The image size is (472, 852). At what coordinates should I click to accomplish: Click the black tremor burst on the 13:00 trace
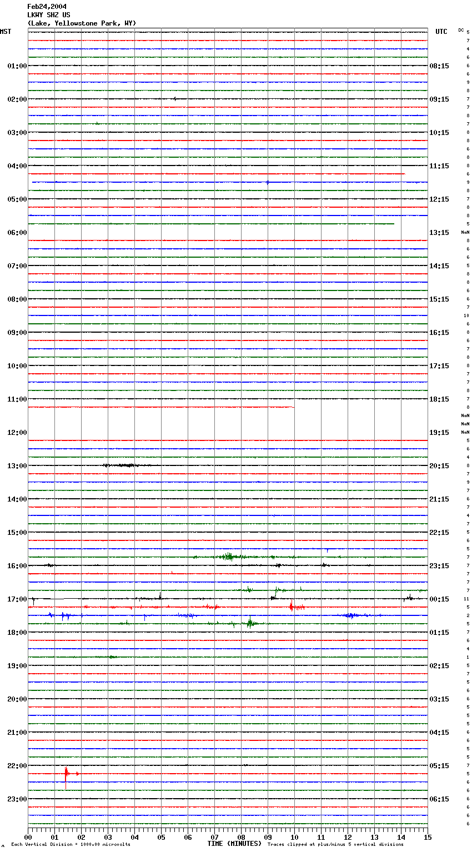pos(122,465)
